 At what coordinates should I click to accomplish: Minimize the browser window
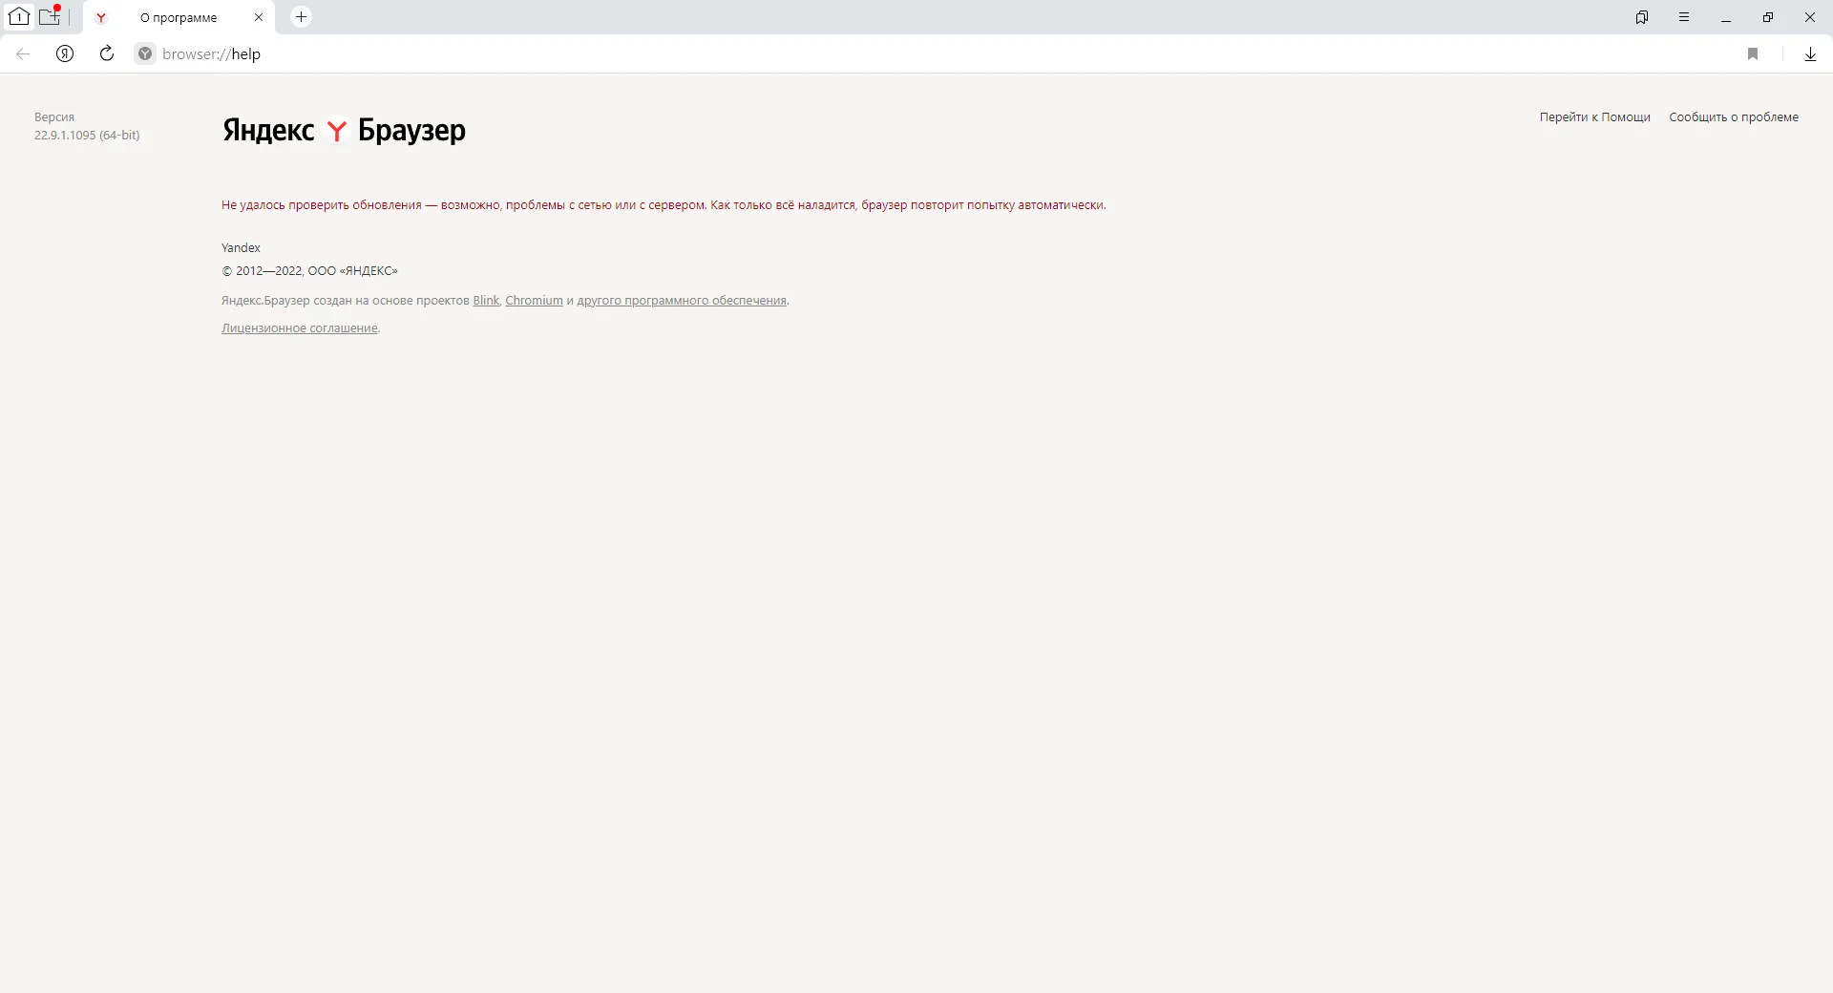pos(1726,17)
